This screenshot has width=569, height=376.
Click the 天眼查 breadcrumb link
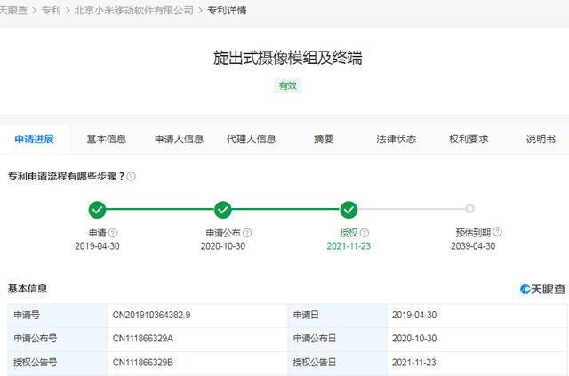13,10
